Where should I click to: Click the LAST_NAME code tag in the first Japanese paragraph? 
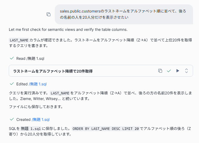point(19,41)
